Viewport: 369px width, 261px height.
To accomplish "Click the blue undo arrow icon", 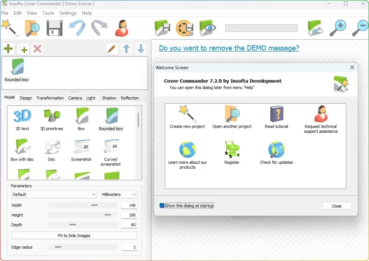I will pos(77,28).
